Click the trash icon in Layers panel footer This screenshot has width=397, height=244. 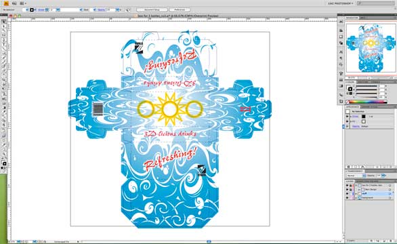(x=390, y=241)
